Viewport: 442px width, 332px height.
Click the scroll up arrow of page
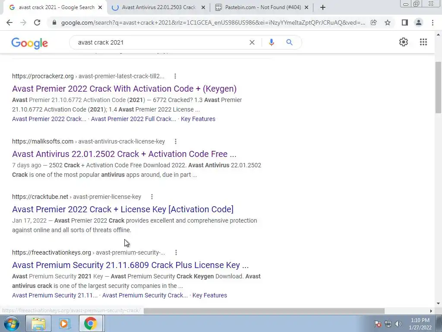(439, 35)
